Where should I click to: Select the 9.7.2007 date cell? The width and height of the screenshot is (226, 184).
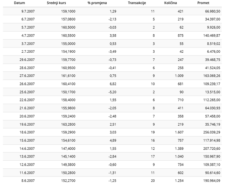(x=28, y=11)
